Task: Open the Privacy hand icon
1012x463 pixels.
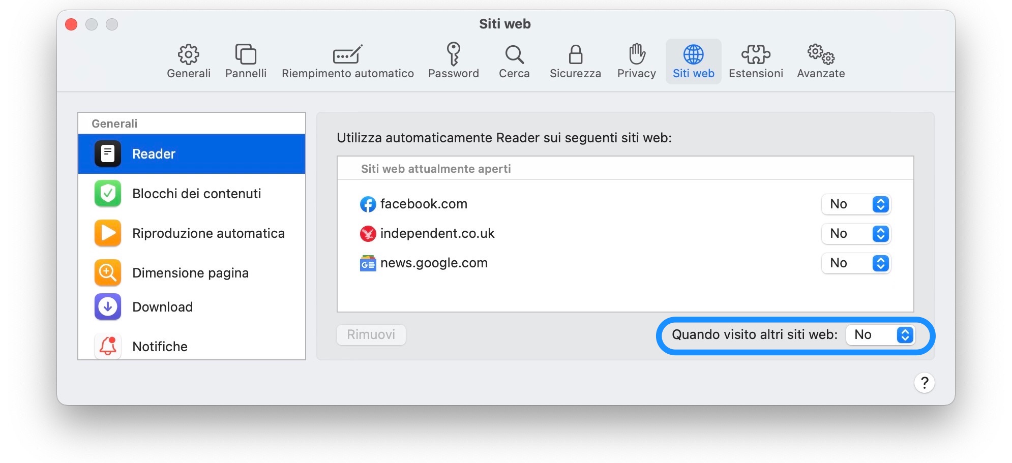Action: point(636,60)
